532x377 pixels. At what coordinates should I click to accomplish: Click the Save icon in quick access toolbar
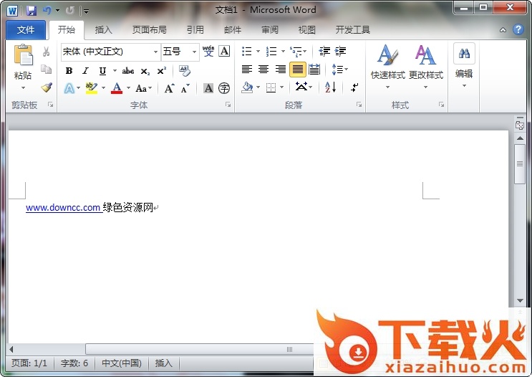(31, 10)
